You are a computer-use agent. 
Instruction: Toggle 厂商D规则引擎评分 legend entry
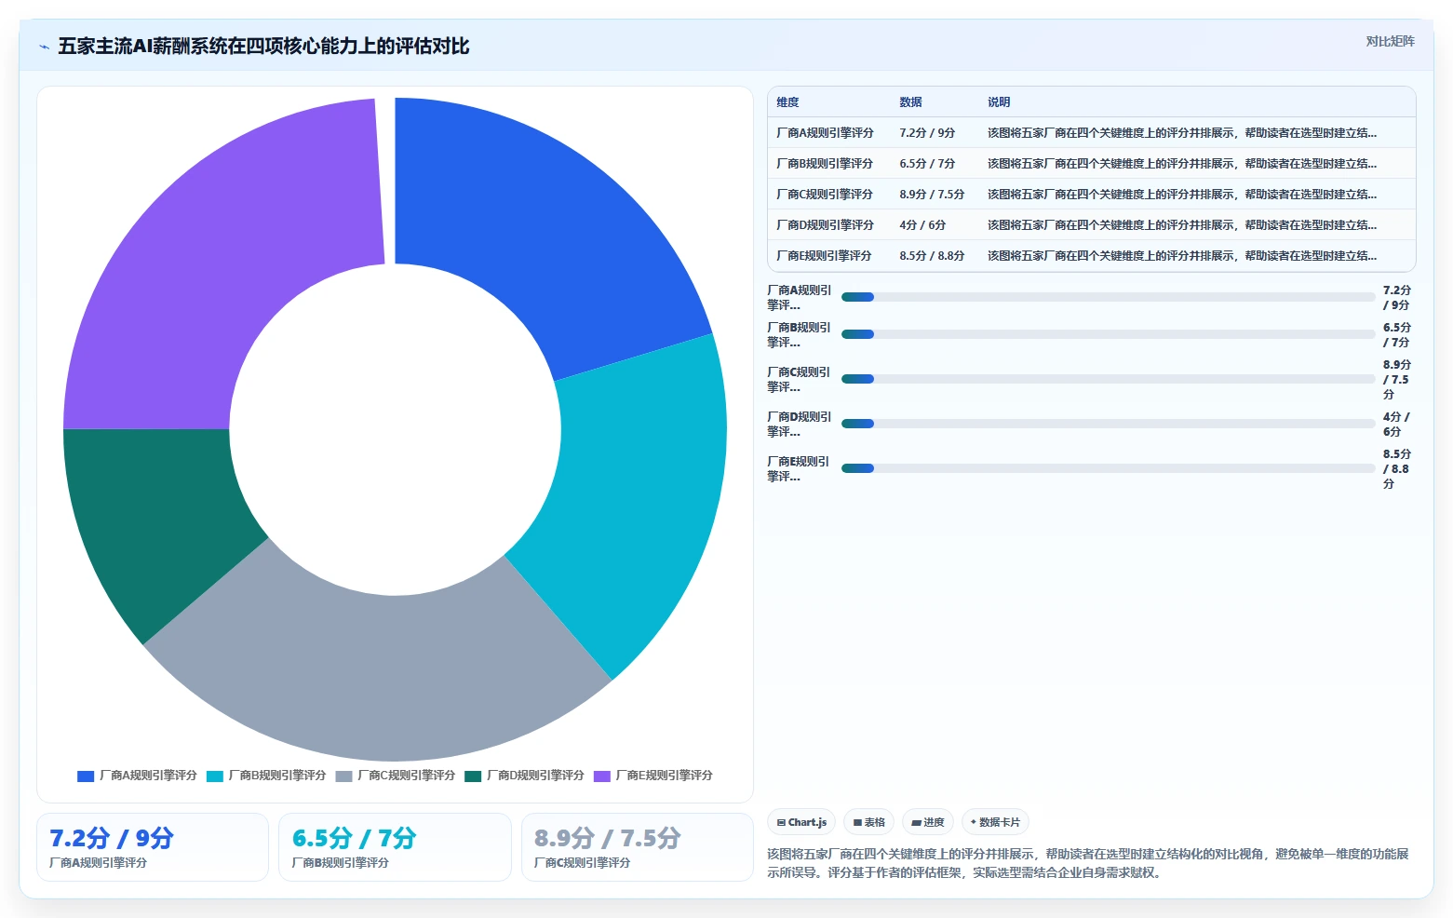524,776
